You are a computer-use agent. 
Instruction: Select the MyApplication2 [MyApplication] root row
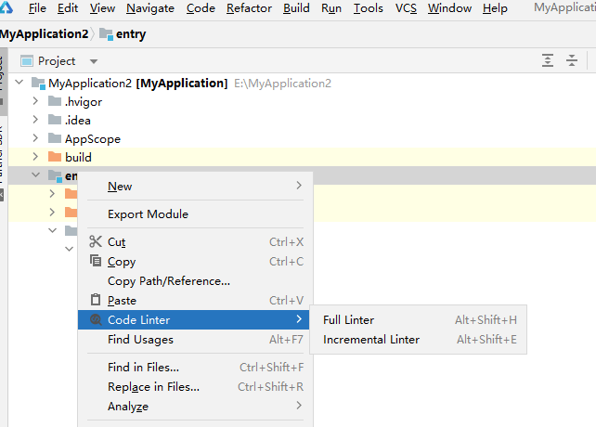(x=302, y=83)
